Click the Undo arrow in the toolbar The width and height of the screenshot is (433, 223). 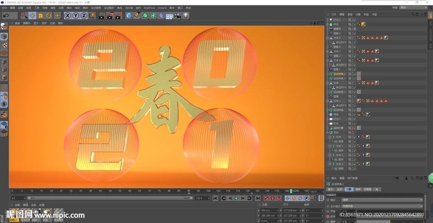(6, 16)
